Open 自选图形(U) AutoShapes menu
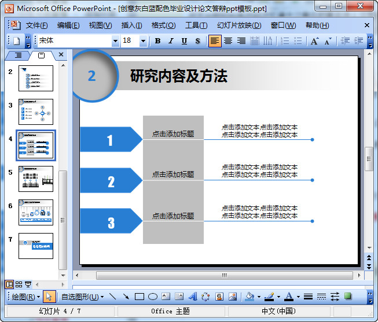 pyautogui.click(x=82, y=297)
